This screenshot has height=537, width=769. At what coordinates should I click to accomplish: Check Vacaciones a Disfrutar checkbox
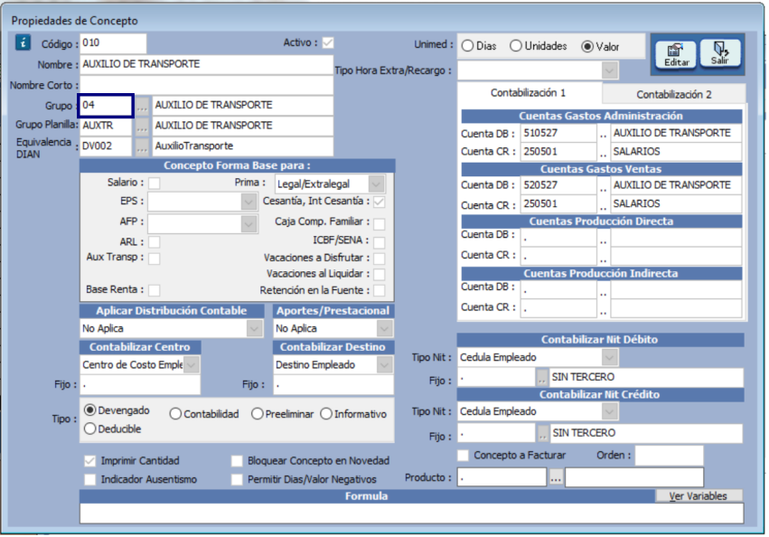379,259
